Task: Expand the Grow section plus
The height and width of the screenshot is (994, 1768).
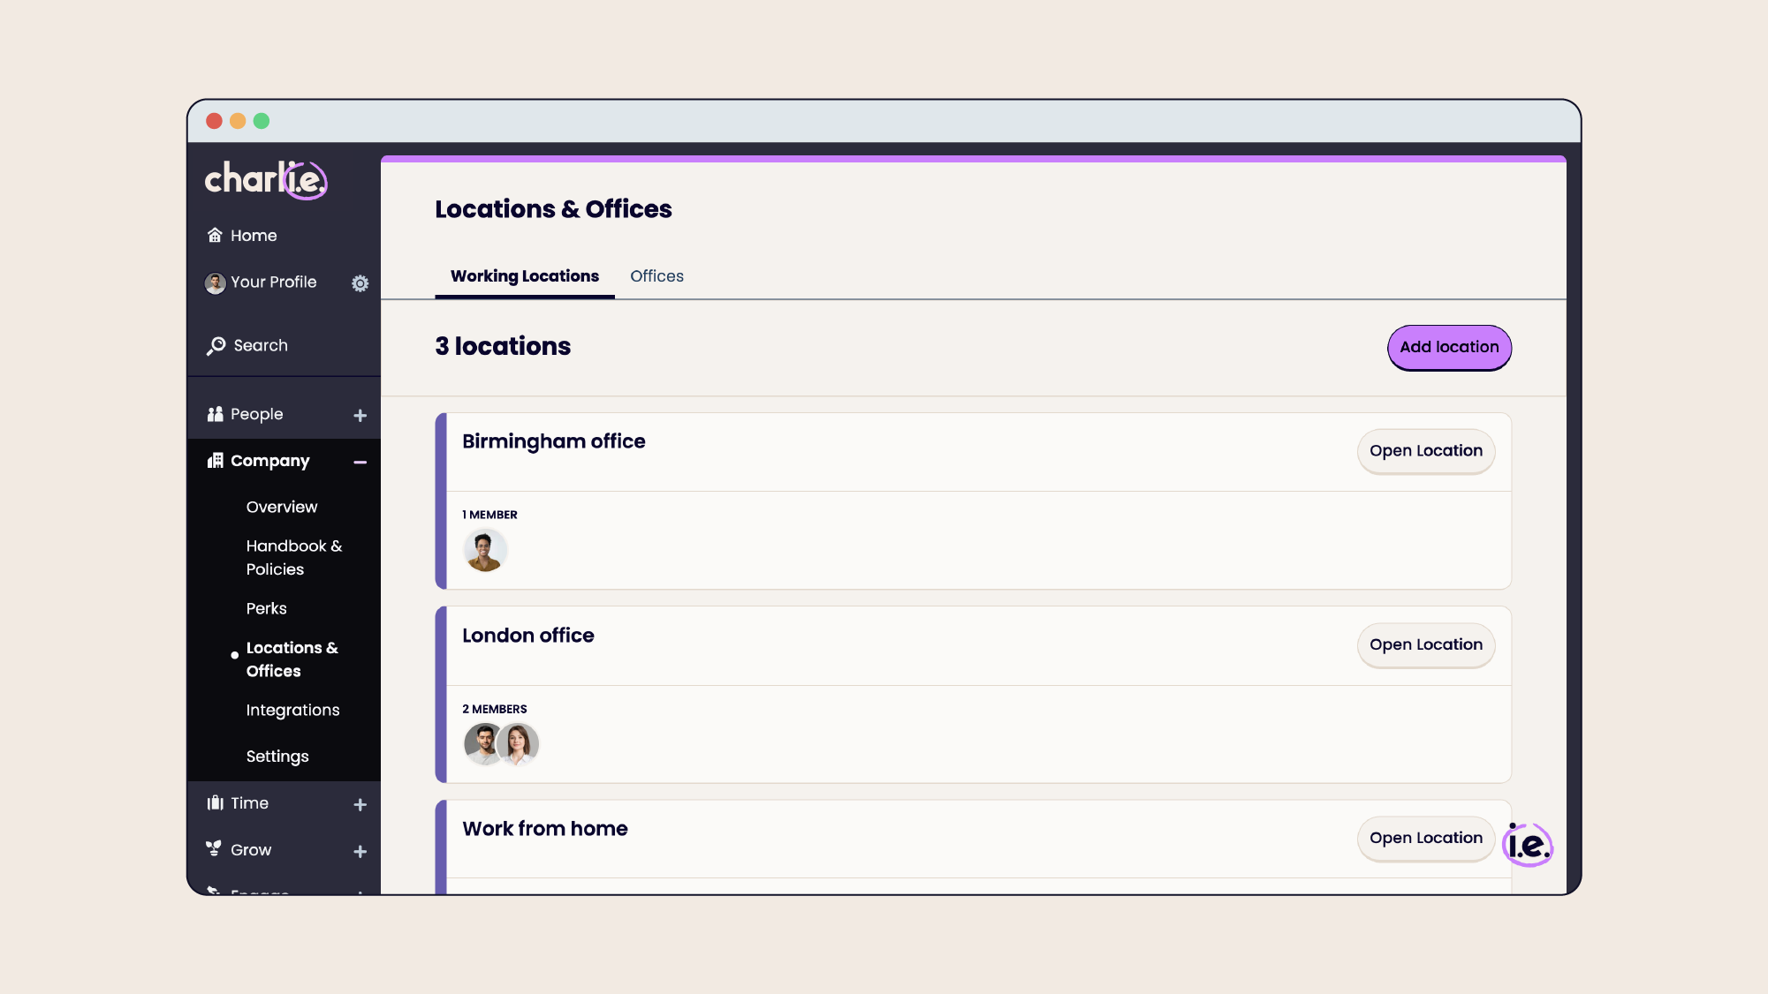Action: 360,852
